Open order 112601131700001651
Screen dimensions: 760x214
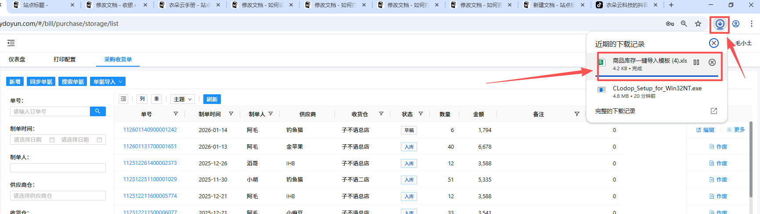150,146
